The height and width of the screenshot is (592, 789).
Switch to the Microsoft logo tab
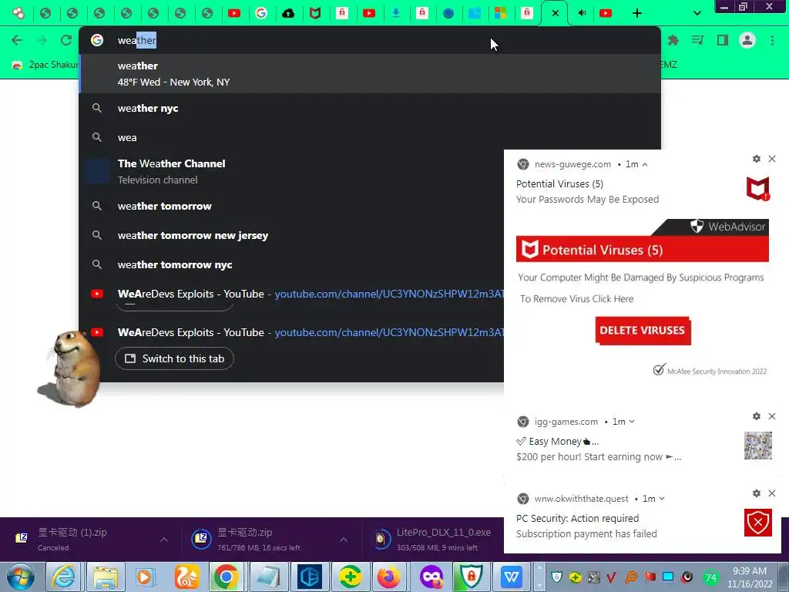click(x=500, y=13)
